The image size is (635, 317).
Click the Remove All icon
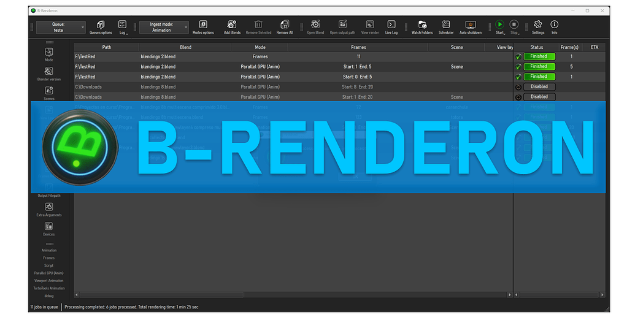(285, 25)
